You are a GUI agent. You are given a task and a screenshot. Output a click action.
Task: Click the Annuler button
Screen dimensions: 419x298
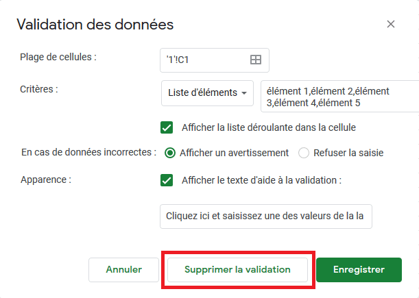123,270
